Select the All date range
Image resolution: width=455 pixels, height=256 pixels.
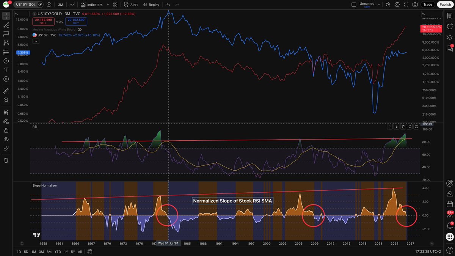click(x=80, y=251)
